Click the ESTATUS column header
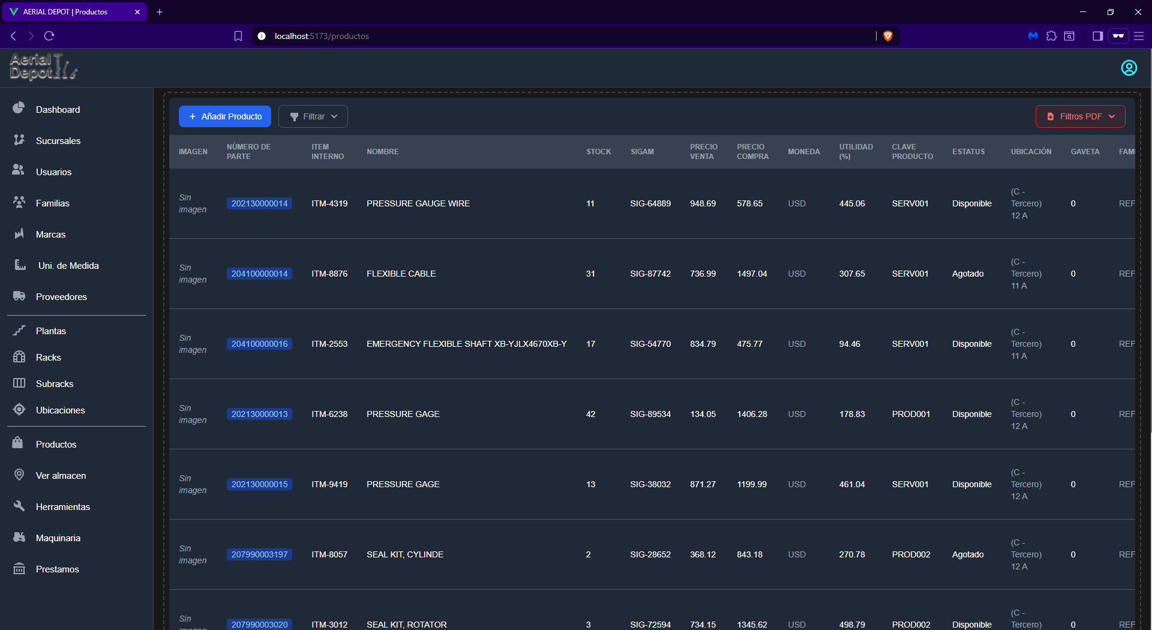1152x630 pixels. tap(968, 152)
